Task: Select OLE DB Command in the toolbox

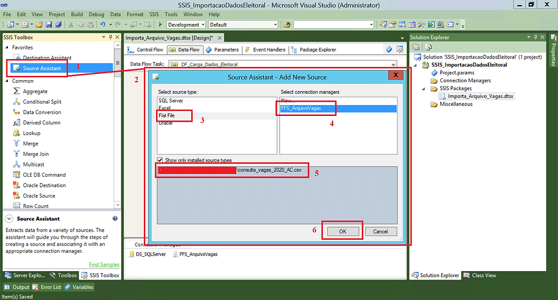Action: (x=44, y=174)
